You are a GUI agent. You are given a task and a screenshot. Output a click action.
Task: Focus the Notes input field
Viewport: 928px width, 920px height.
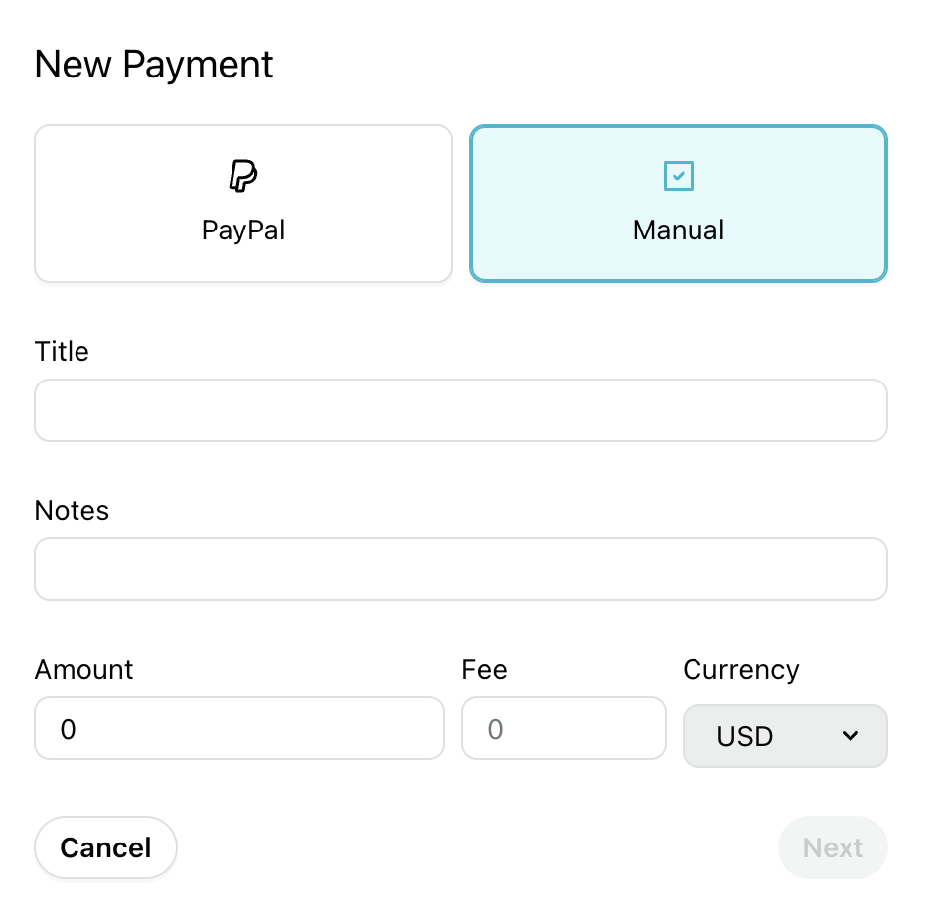tap(461, 569)
